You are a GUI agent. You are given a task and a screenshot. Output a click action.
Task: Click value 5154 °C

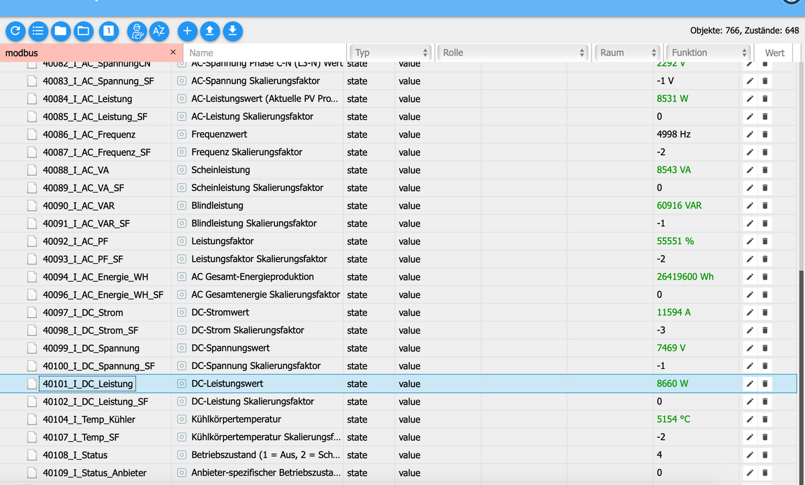click(674, 419)
